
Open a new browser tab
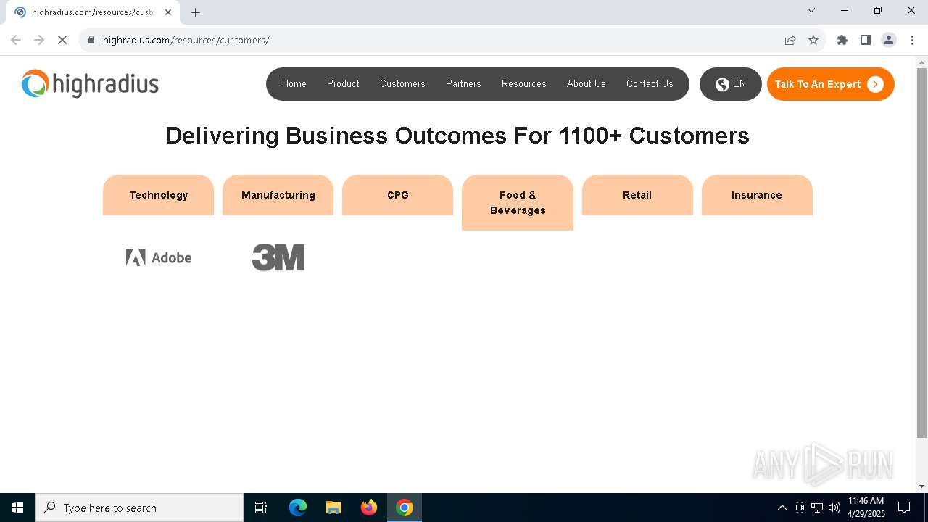coord(196,12)
